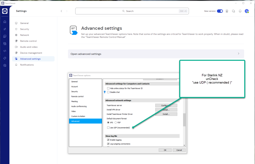Open the contacts book icon in header
This screenshot has width=255, height=164.
[x=227, y=11]
